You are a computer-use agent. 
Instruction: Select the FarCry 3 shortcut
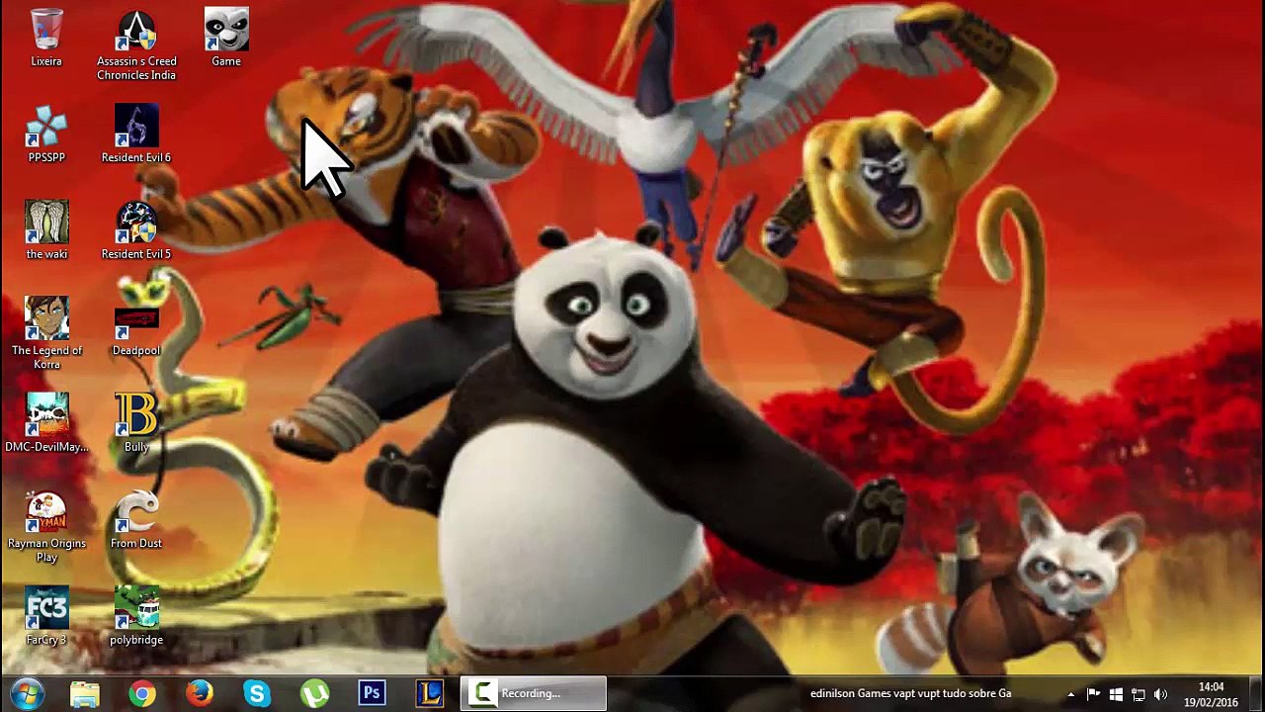click(x=46, y=616)
